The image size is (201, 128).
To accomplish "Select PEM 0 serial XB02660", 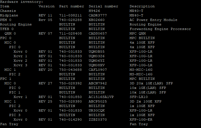I will [97, 20].
